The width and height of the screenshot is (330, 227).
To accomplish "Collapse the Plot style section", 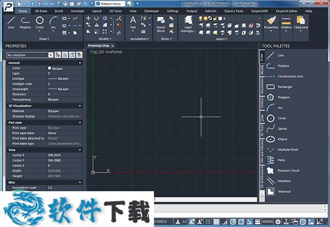I will pyautogui.click(x=80, y=122).
